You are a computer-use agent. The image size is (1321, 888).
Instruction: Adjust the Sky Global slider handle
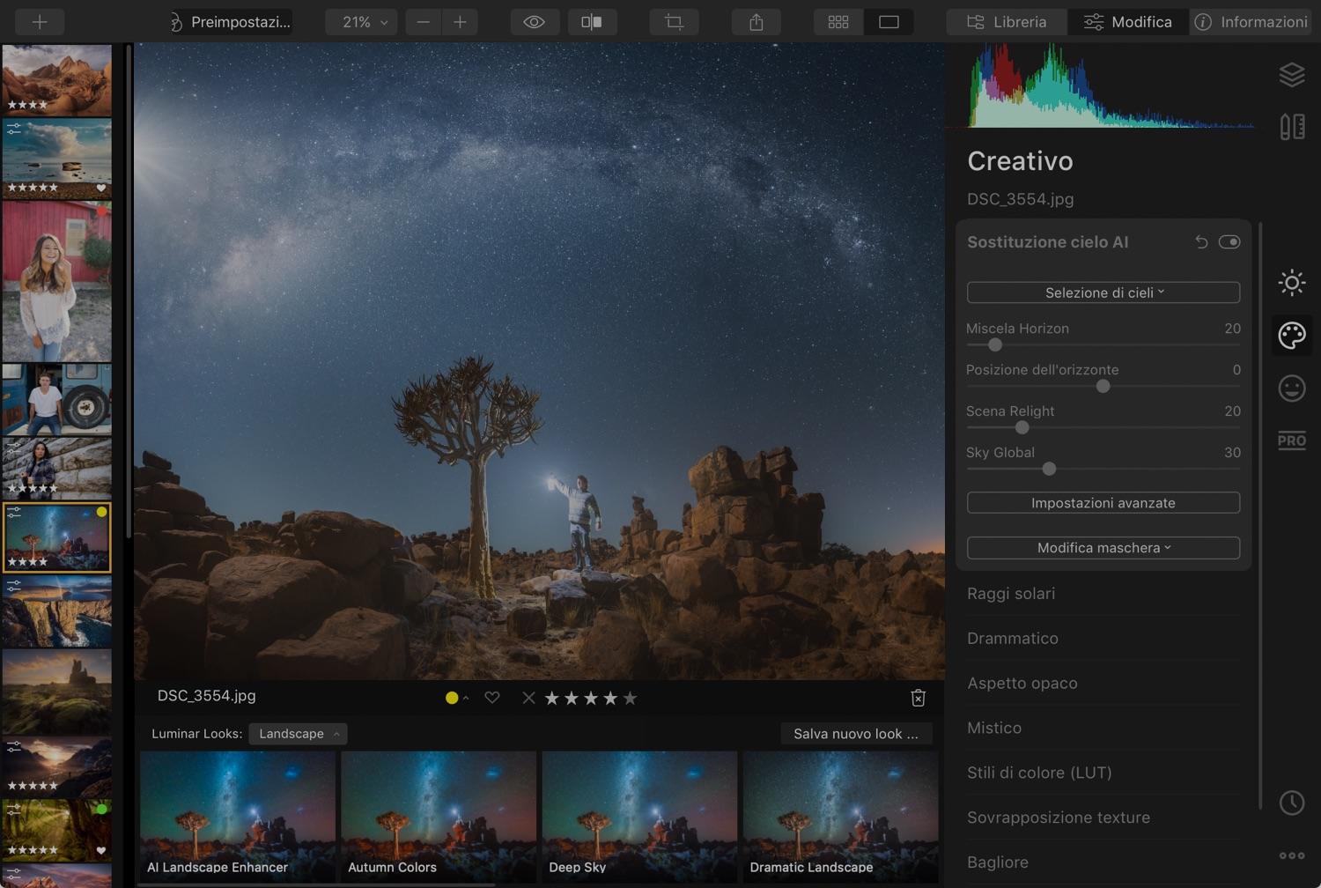click(1048, 470)
